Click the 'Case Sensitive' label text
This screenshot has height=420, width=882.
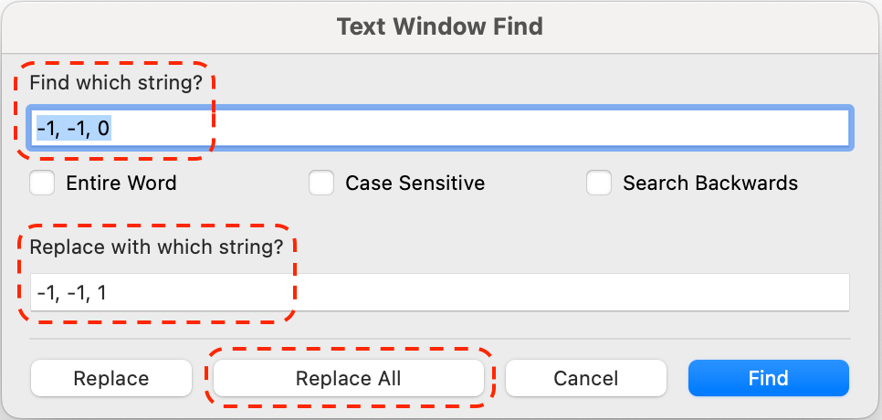[415, 184]
